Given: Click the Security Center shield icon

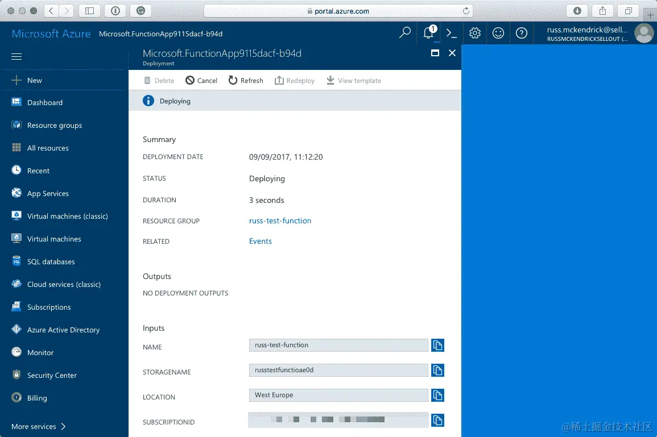Looking at the screenshot, I should coord(16,374).
